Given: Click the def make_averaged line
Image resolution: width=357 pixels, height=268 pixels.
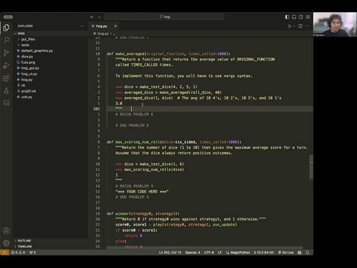Looking at the screenshot, I should [x=168, y=54].
